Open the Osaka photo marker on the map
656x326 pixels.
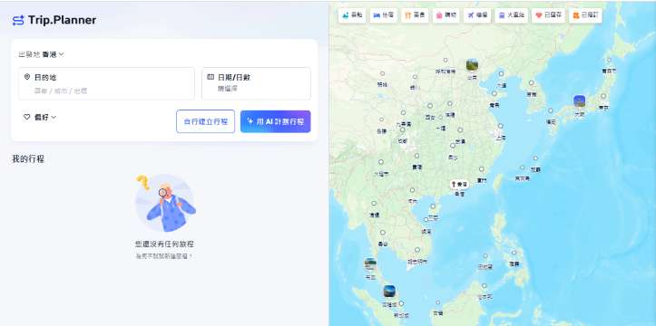[x=580, y=101]
